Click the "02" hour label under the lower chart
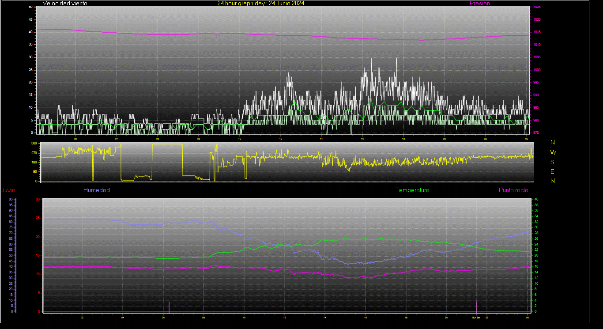Screen dimensions: 603x329 pyautogui.click(x=83, y=317)
